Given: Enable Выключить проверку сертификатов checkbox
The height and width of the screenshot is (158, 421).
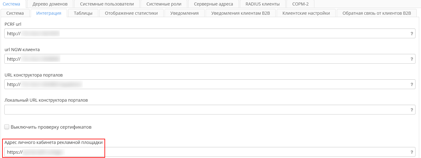Looking at the screenshot, I should [x=7, y=127].
